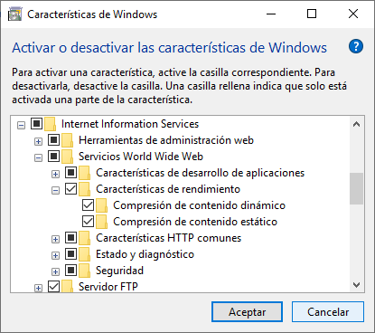The height and width of the screenshot is (333, 375).
Task: Click the Características HTTP comunes folder icon
Action: (x=85, y=238)
